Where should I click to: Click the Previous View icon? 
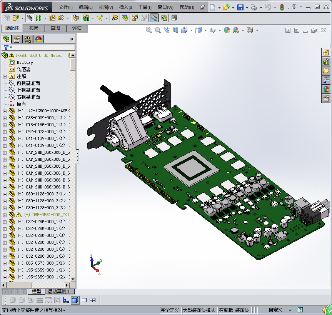click(x=167, y=30)
